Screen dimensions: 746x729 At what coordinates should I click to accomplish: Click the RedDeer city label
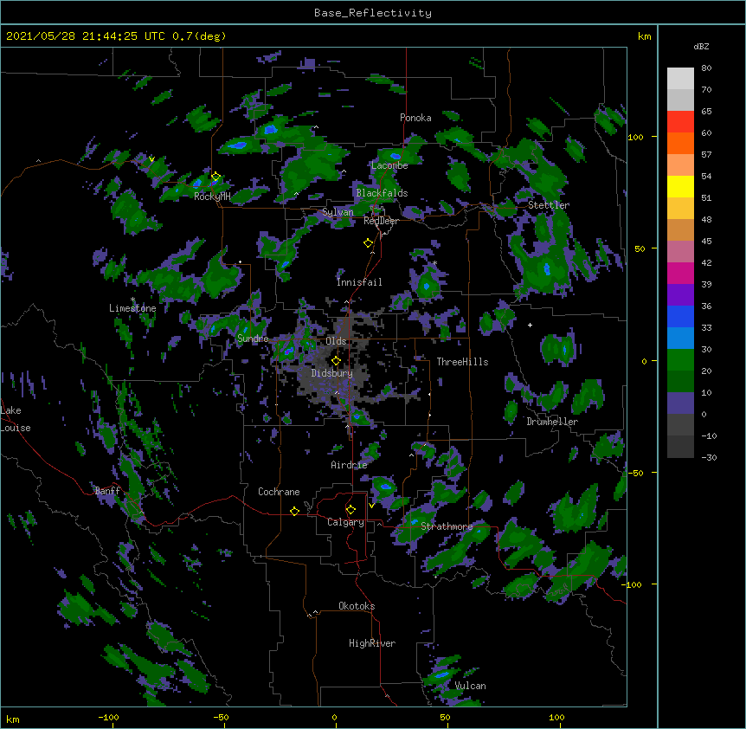[381, 221]
